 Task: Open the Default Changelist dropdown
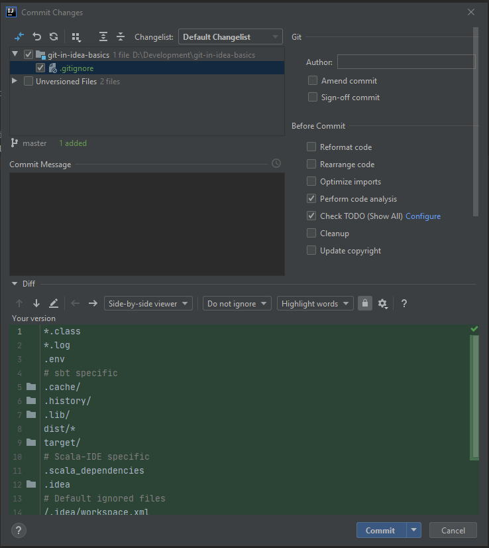tap(231, 36)
